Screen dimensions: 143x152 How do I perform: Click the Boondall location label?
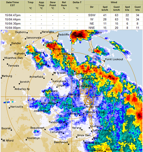pos(59,49)
